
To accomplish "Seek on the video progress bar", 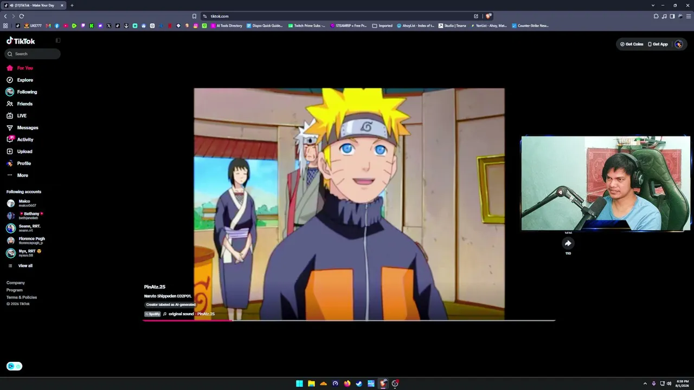I will (349, 320).
